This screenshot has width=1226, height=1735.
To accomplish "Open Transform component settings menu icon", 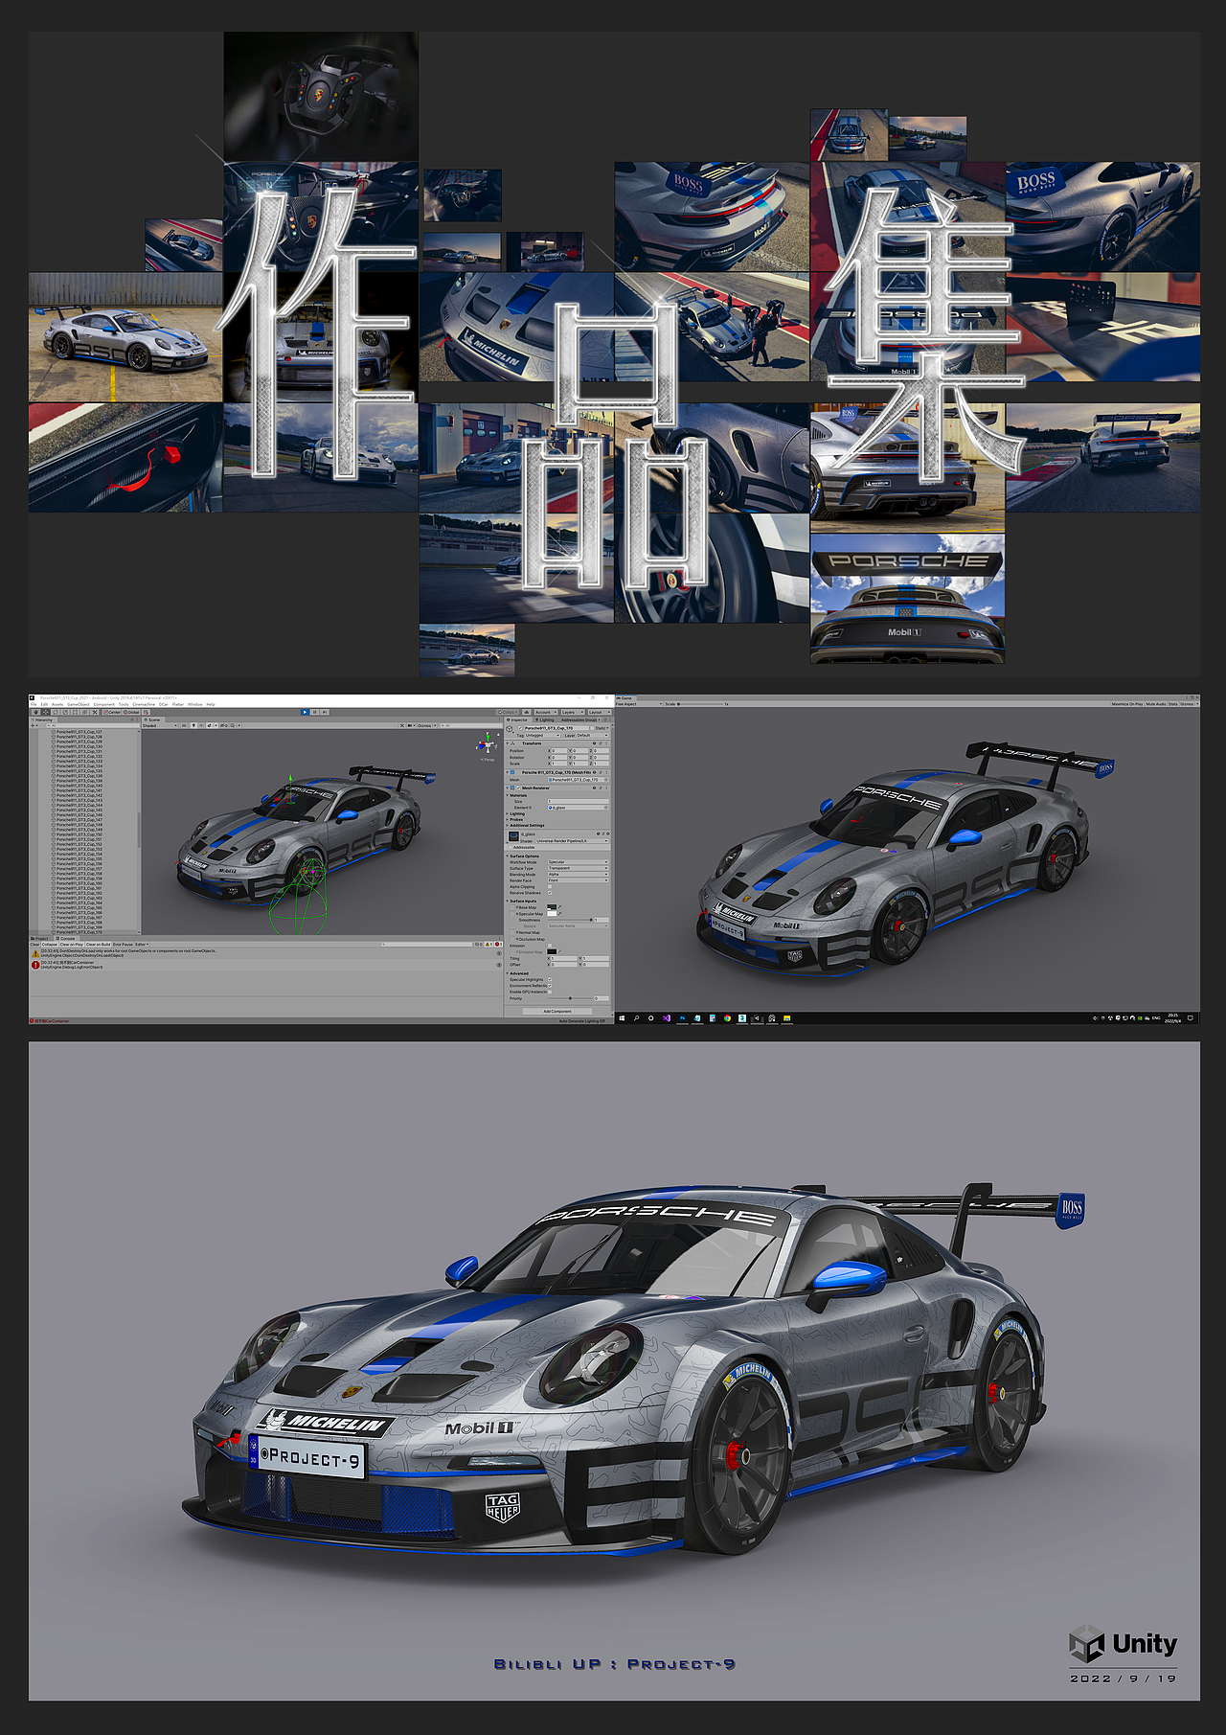I will coord(606,743).
